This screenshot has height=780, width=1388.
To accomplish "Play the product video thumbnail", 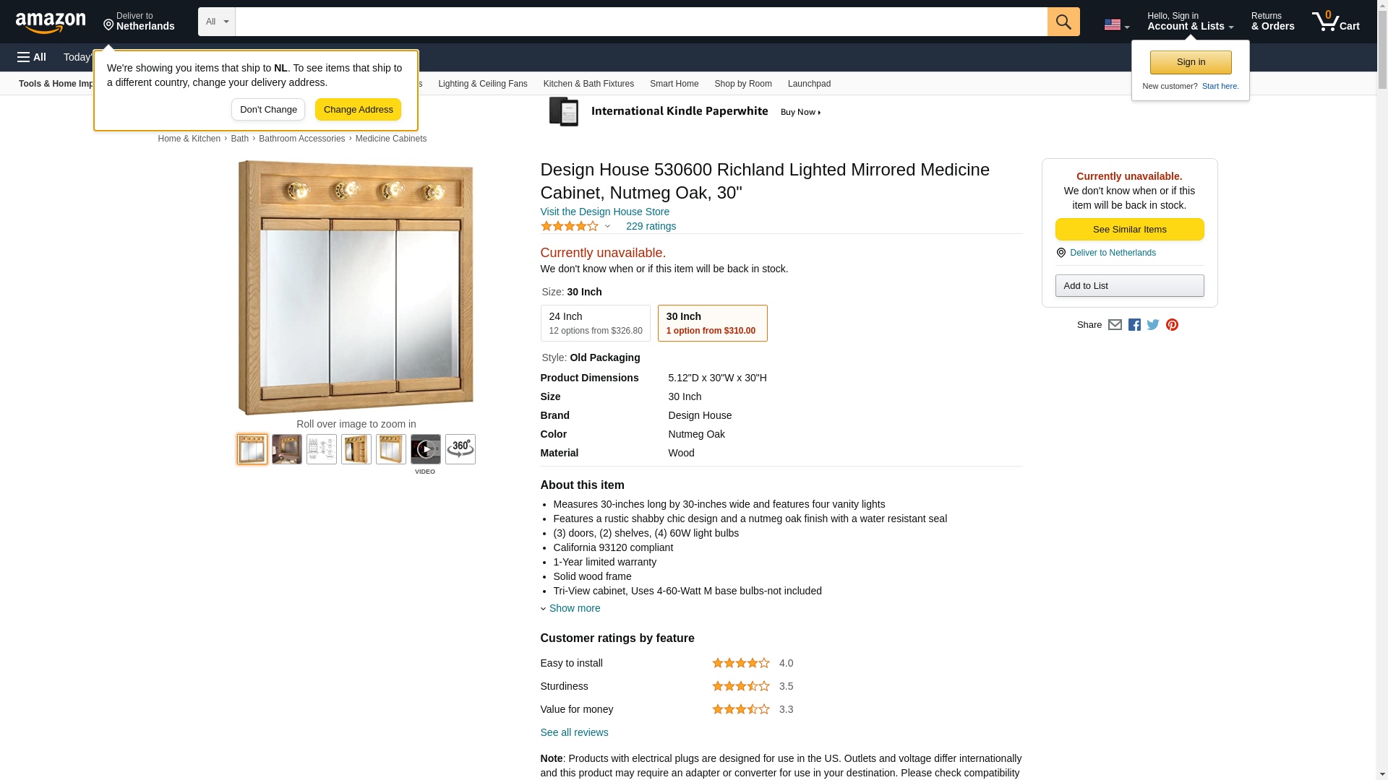I will tap(425, 449).
